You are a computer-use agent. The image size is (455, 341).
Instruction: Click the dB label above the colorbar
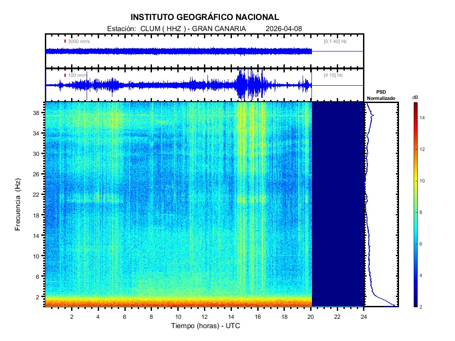tap(415, 97)
